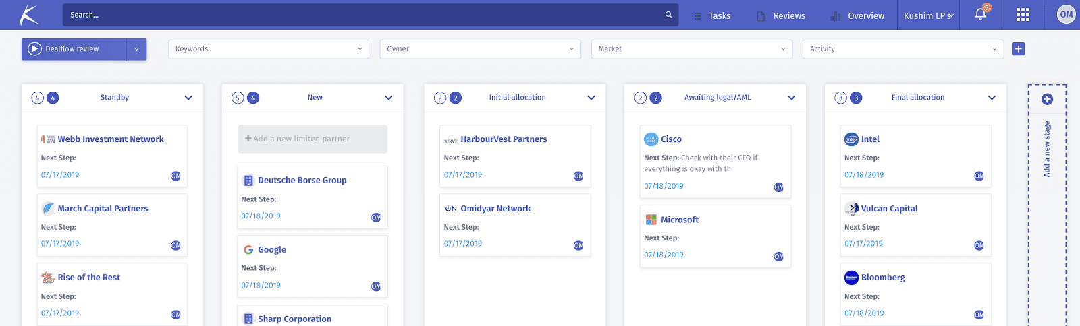Click Add a new limited partner
The image size is (1080, 326).
click(x=313, y=139)
